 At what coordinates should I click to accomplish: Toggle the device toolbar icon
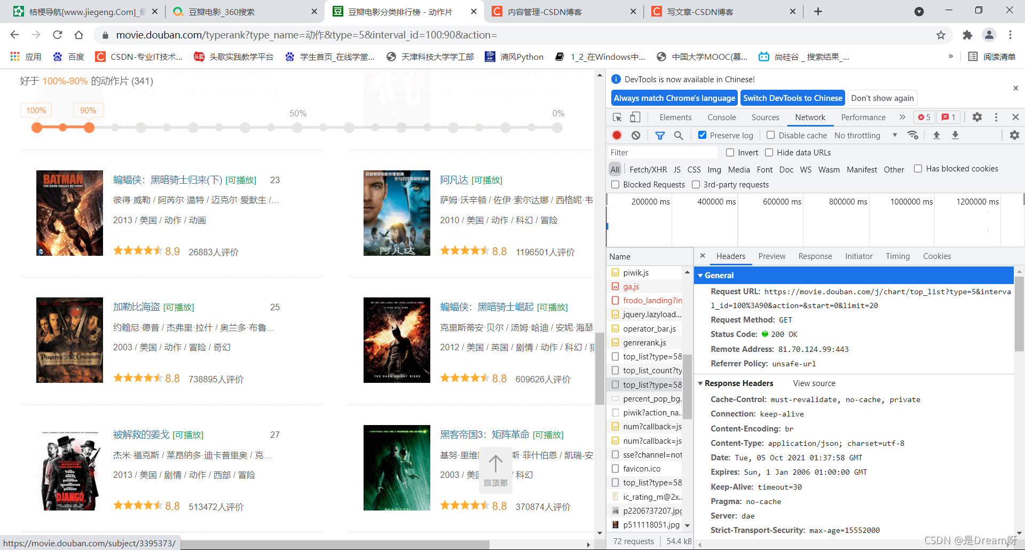click(635, 117)
